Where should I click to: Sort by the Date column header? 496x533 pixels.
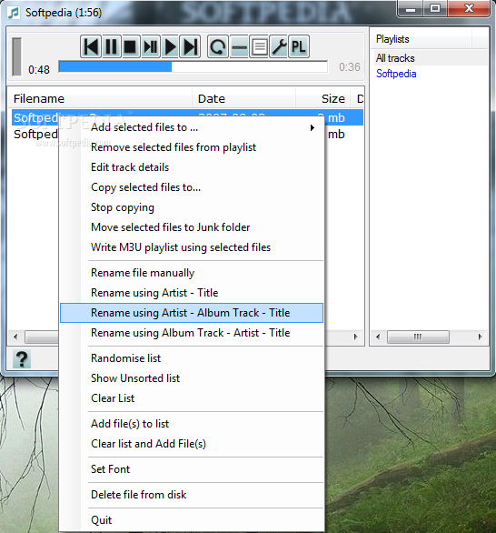point(243,99)
